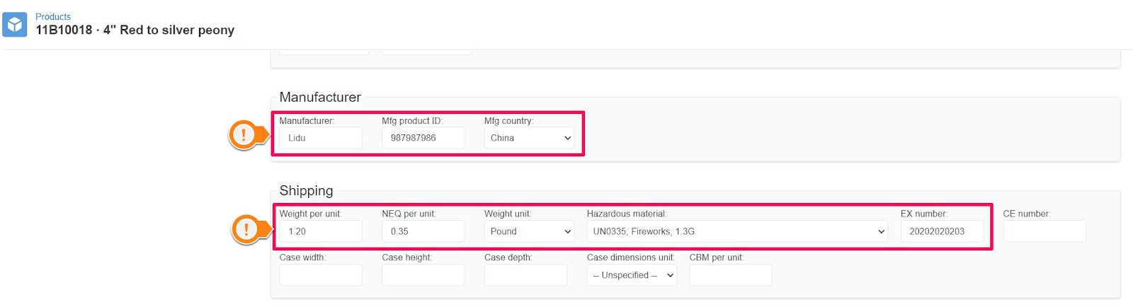Click the Case width input
The width and height of the screenshot is (1133, 307).
tap(321, 275)
